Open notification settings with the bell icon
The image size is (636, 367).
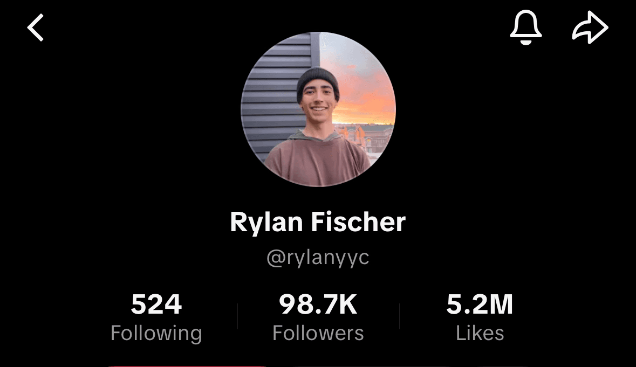tap(525, 27)
